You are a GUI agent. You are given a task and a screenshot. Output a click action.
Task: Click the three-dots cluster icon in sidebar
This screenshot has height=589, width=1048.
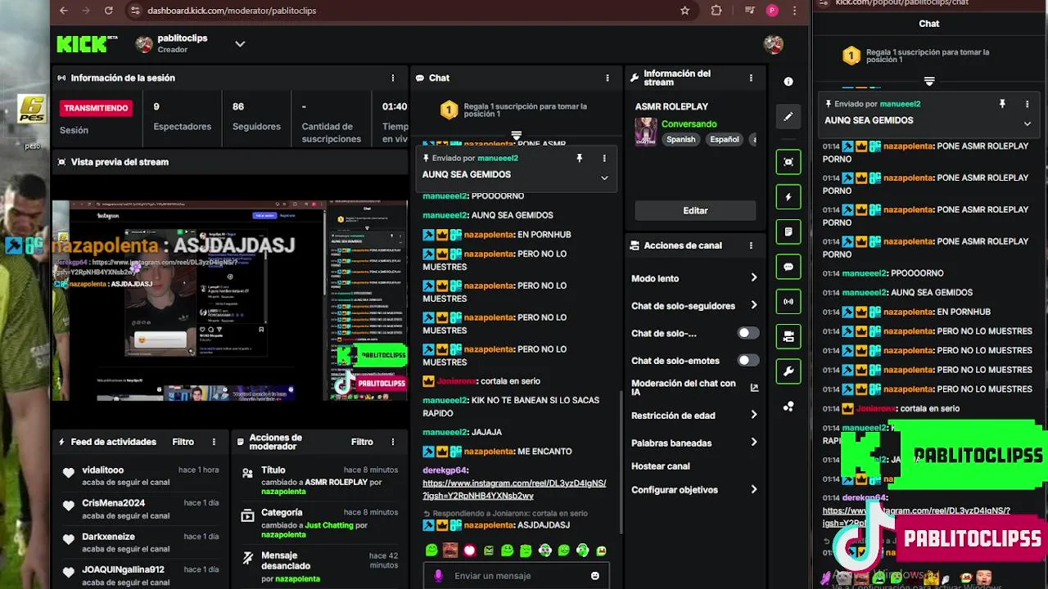tap(788, 407)
